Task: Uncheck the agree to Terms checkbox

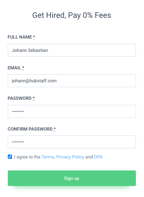Action: coord(10,157)
